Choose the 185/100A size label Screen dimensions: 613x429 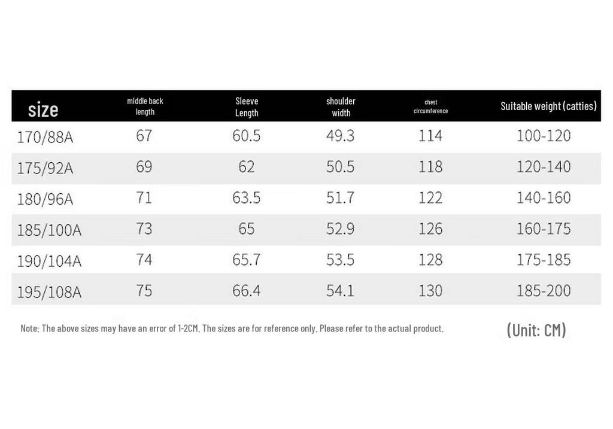[49, 230]
